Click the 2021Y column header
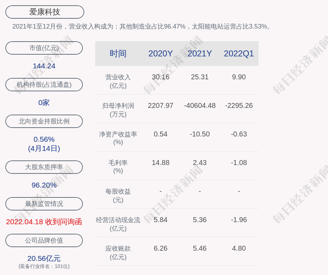The image size is (328, 275). click(200, 54)
